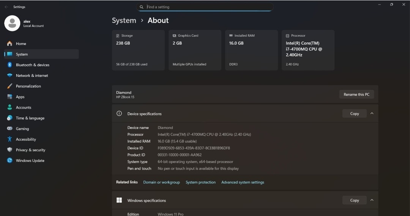This screenshot has width=410, height=216.
Task: Click the Apps icon in sidebar
Action: click(9, 97)
